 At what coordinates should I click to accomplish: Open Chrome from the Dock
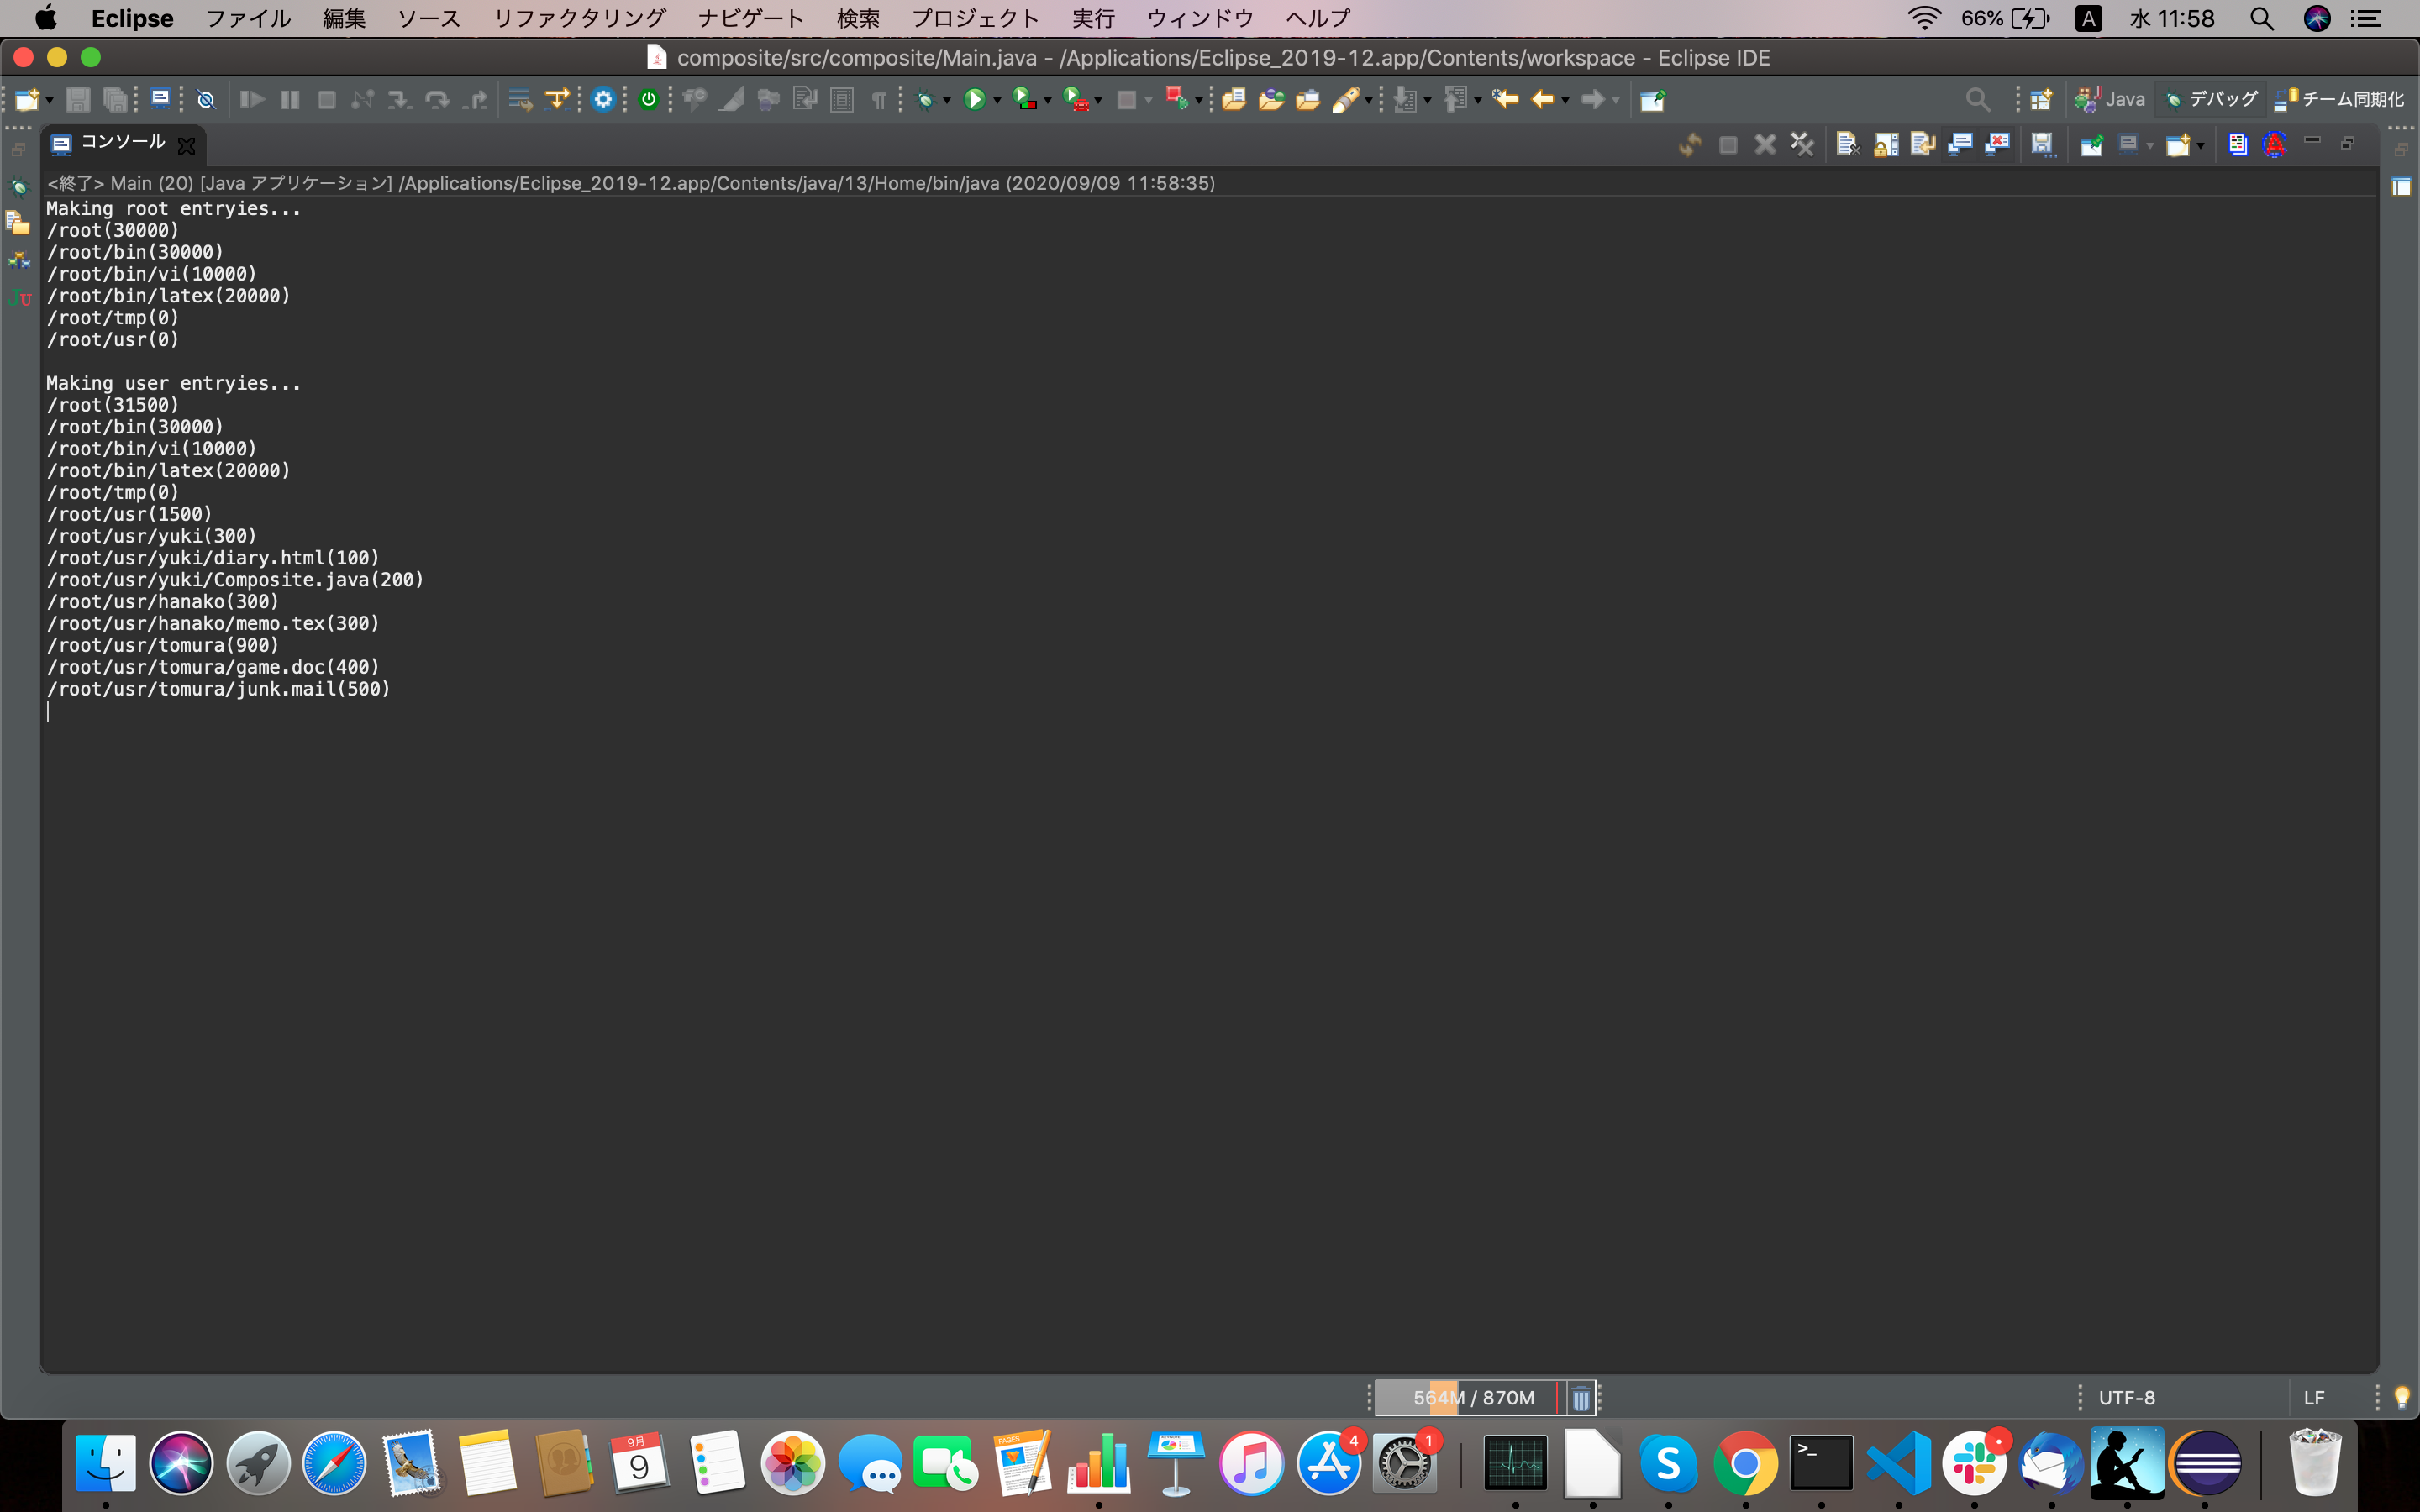pyautogui.click(x=1744, y=1463)
